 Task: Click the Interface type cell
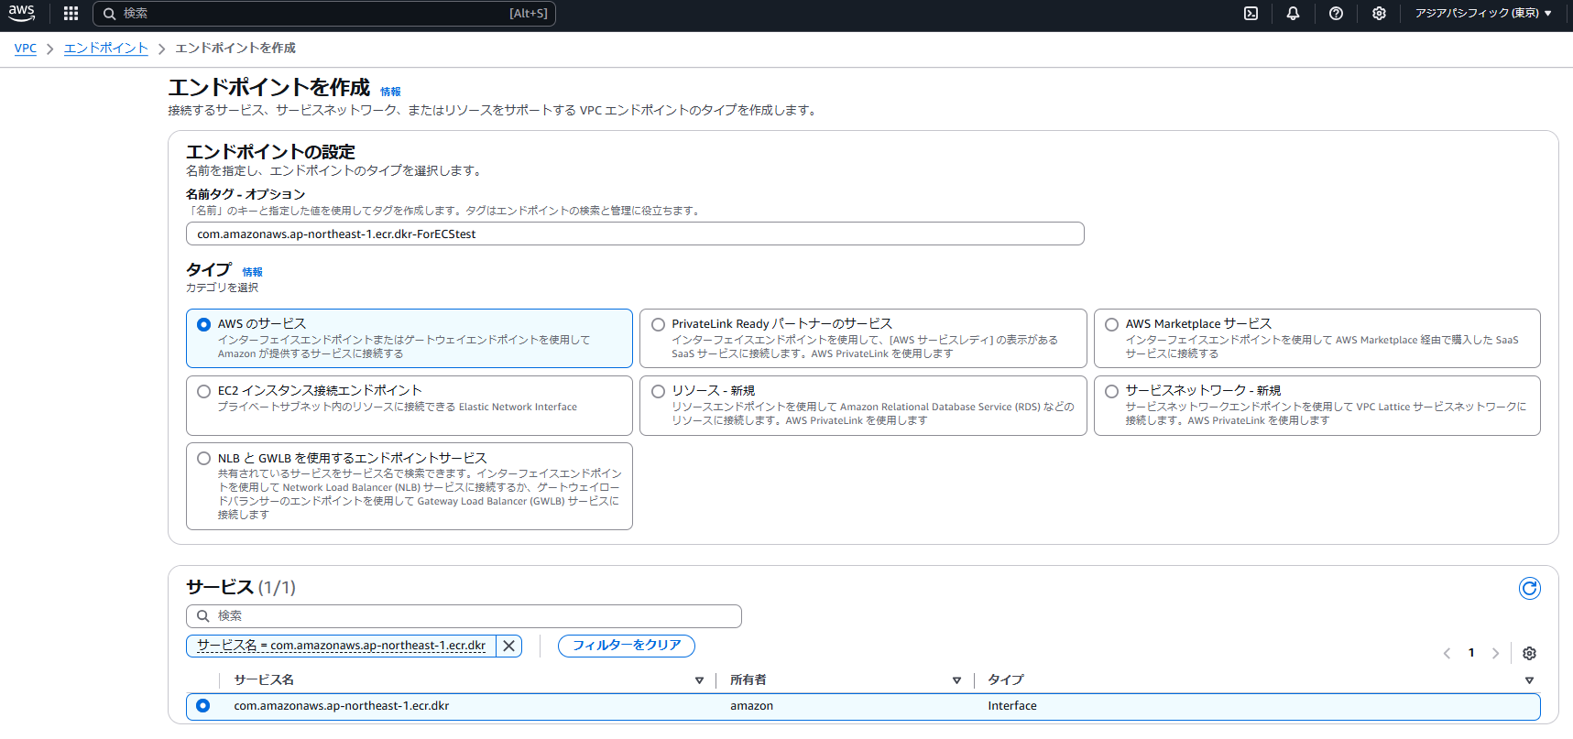[1012, 706]
